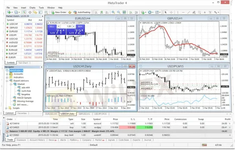
Task: Select the horizontal line drawing tool
Action: pyautogui.click(x=183, y=13)
